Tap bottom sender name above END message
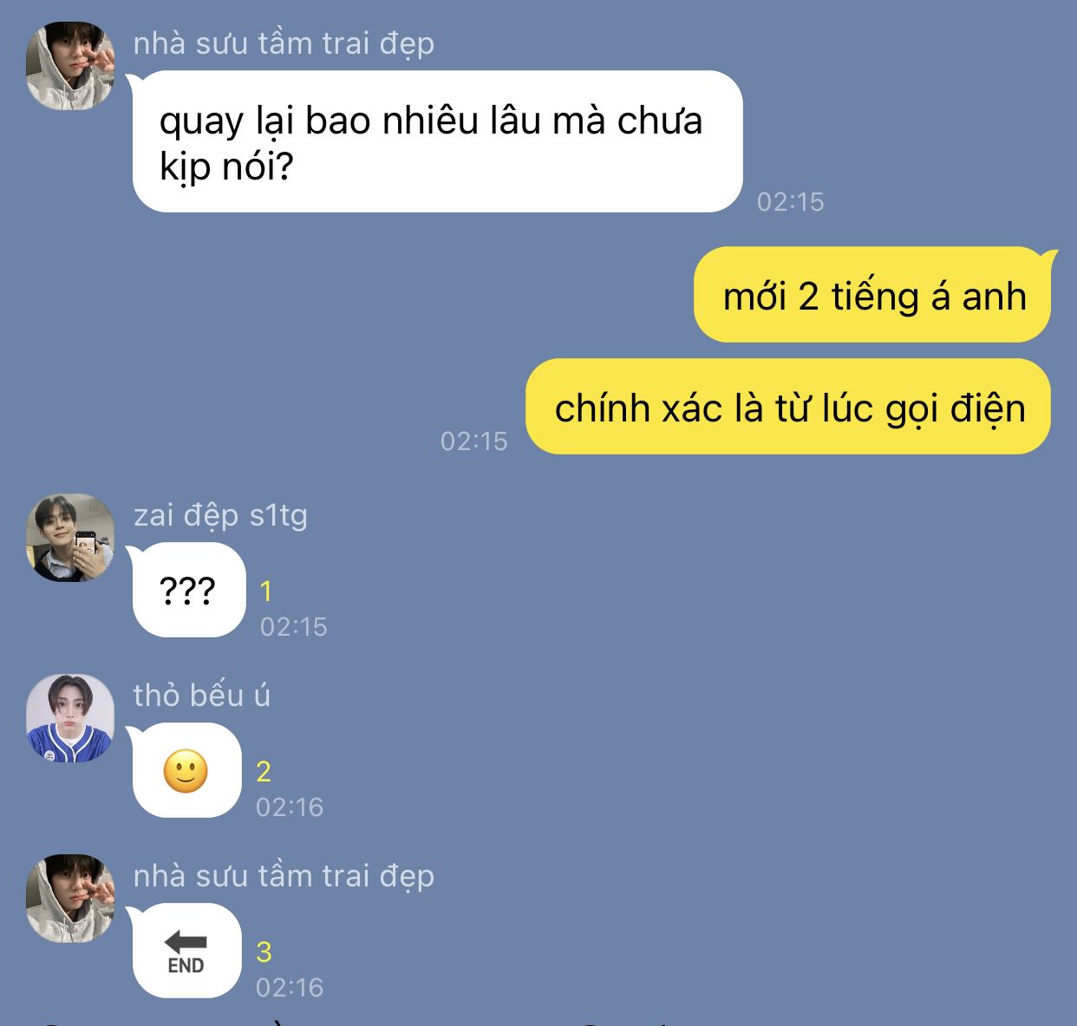The width and height of the screenshot is (1077, 1026). 284,876
